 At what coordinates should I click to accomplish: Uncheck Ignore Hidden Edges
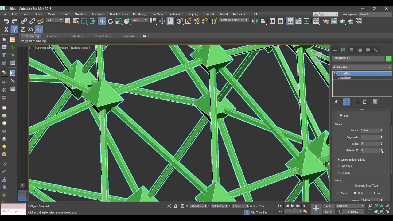click(x=339, y=160)
